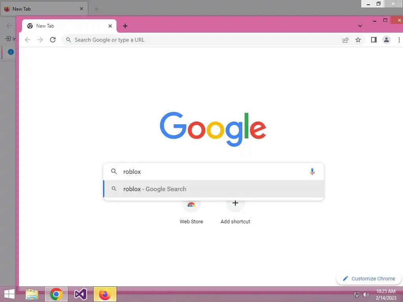Open the Windows Start menu
The width and height of the screenshot is (403, 302).
9,294
